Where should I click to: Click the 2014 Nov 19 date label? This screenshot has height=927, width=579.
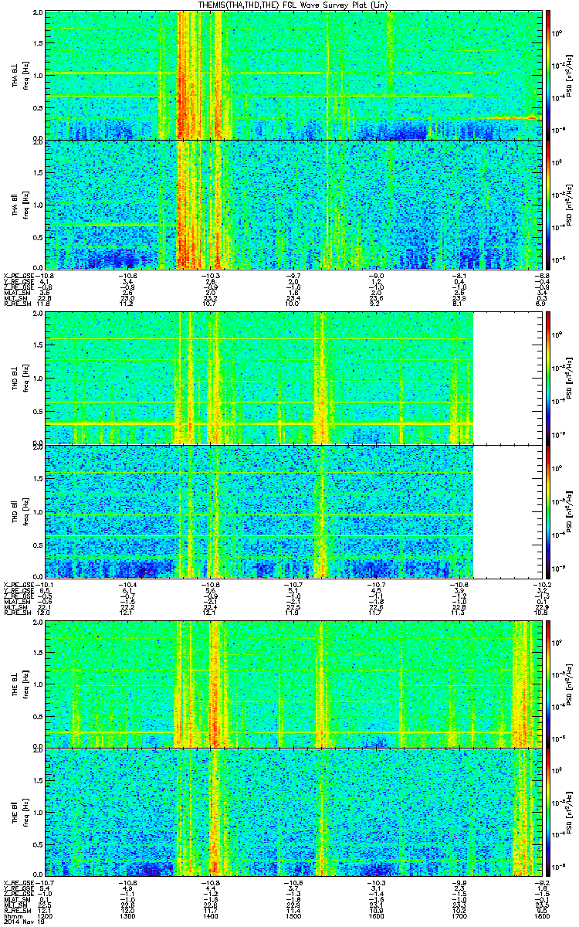21,922
